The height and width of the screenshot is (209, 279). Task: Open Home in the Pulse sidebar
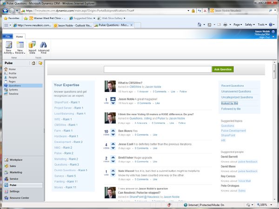[12, 69]
